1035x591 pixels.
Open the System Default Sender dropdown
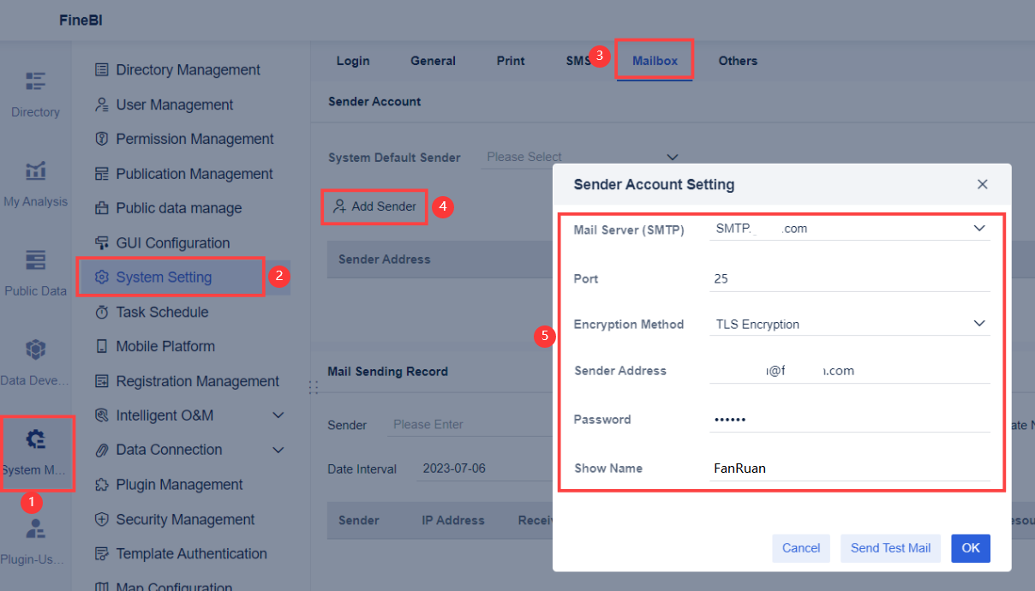coord(583,157)
